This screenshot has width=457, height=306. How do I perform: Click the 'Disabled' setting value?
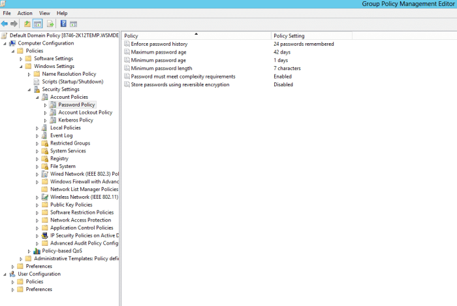click(x=283, y=85)
